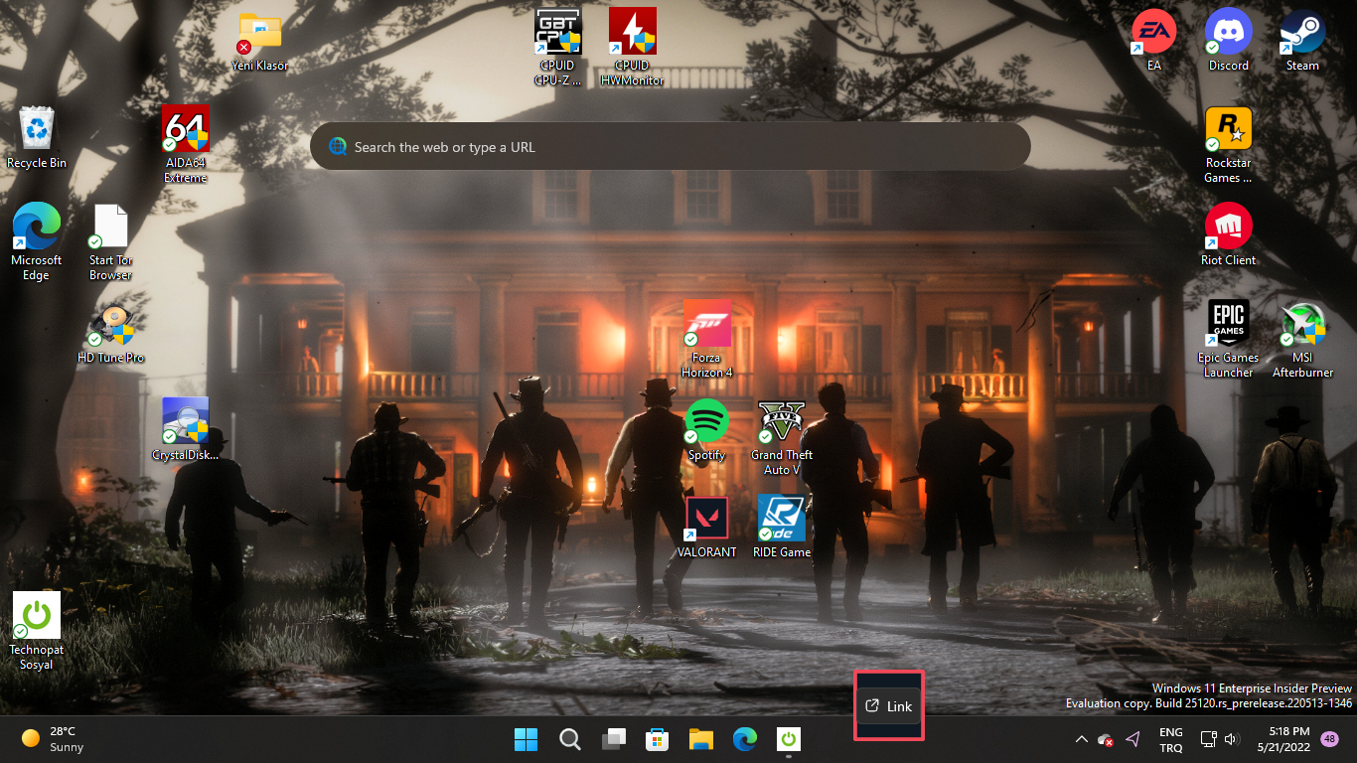Click the Link popup button
This screenshot has width=1357, height=763.
click(x=889, y=706)
